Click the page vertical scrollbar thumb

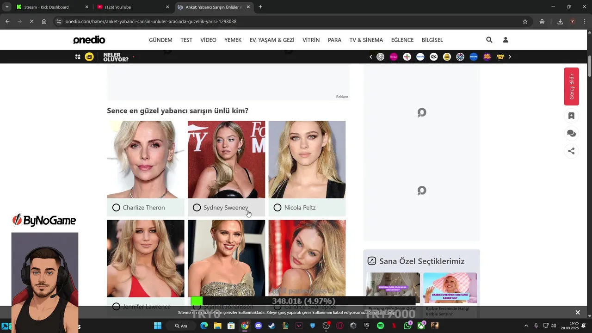coord(590,66)
